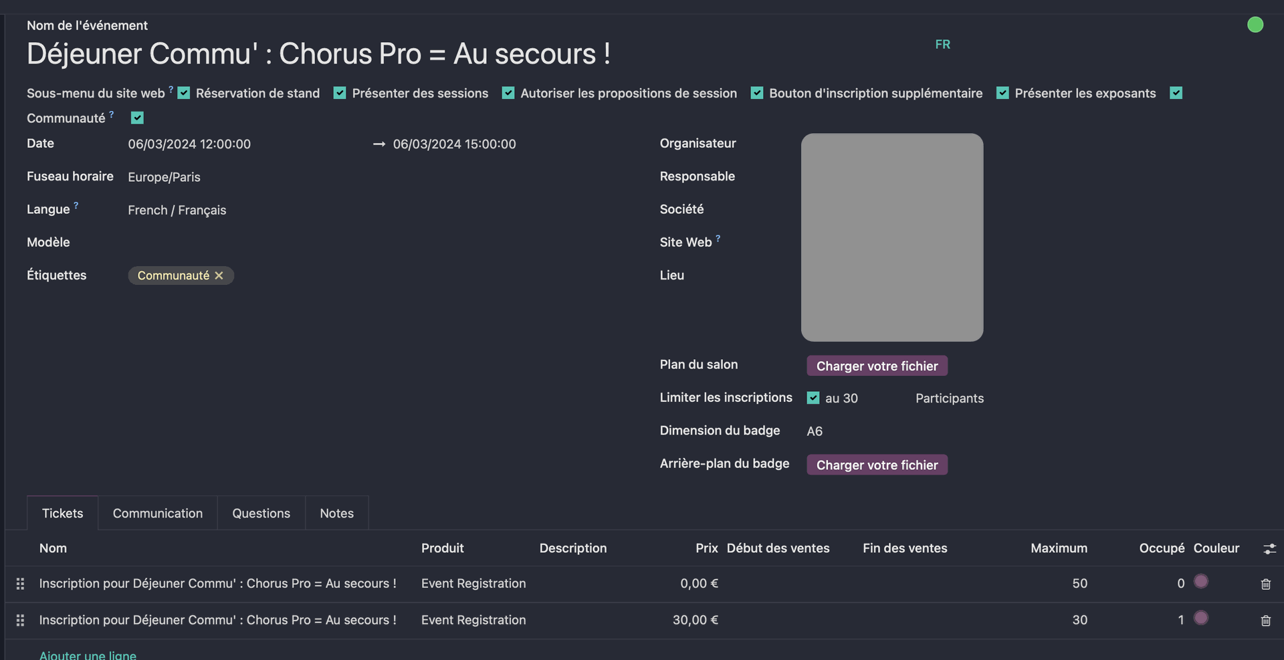Click the Occupé value 0 cell

pyautogui.click(x=1181, y=584)
